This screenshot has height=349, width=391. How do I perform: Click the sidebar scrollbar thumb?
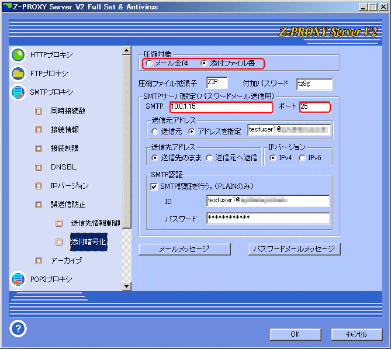[127, 141]
